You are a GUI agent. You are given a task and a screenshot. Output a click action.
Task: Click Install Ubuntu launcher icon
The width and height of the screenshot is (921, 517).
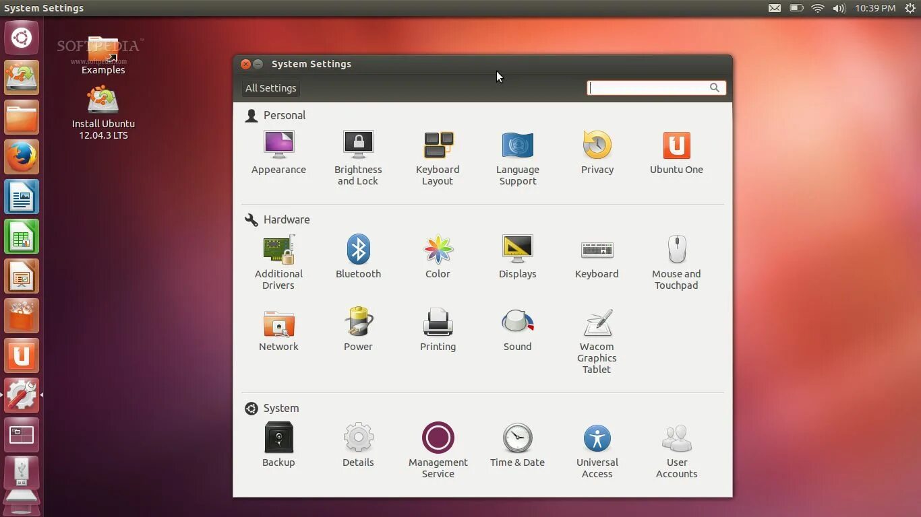click(22, 77)
